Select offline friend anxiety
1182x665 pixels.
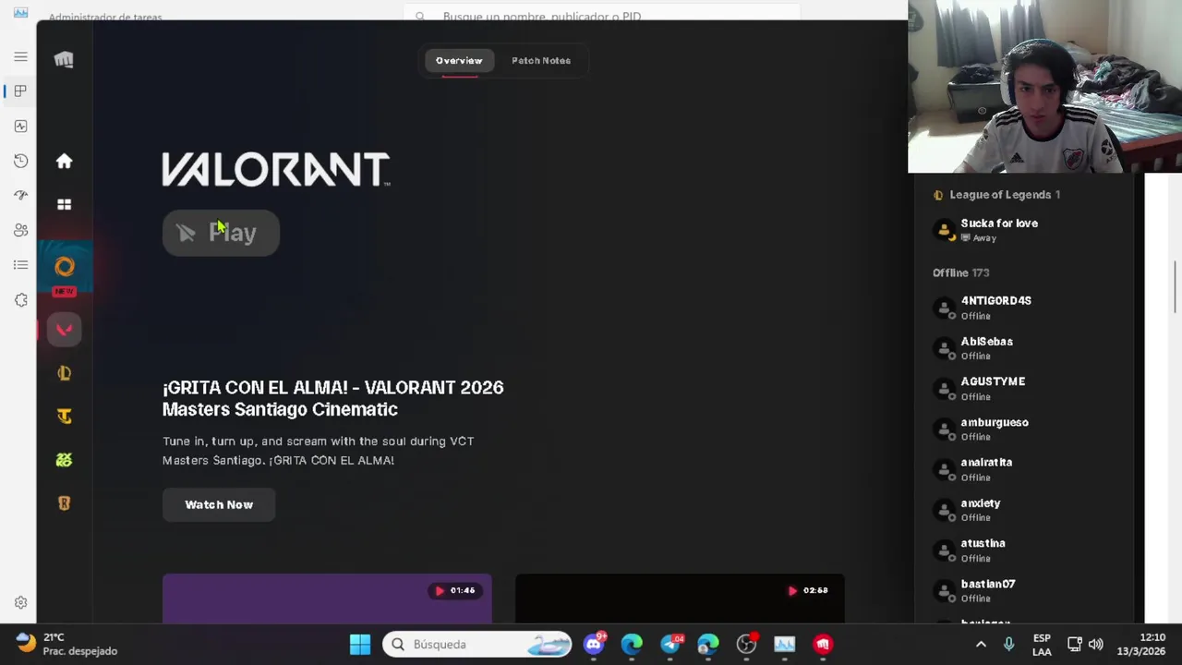pos(1025,510)
